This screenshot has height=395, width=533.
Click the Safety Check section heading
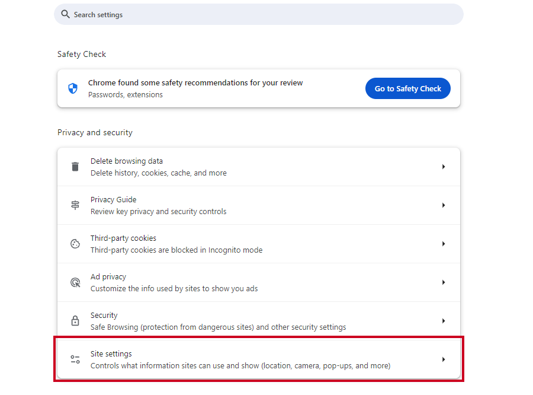(82, 54)
